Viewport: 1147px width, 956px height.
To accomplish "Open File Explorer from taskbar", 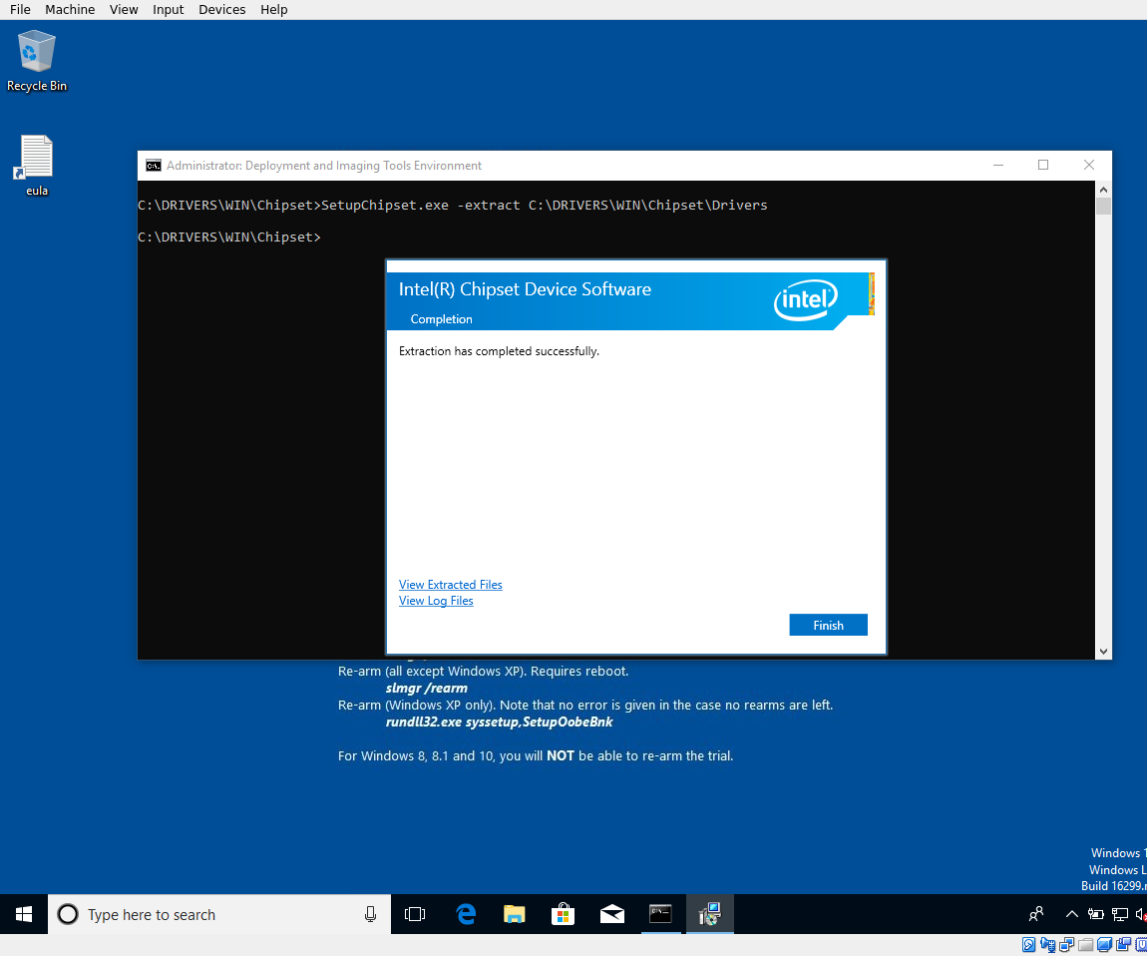I will [515, 914].
